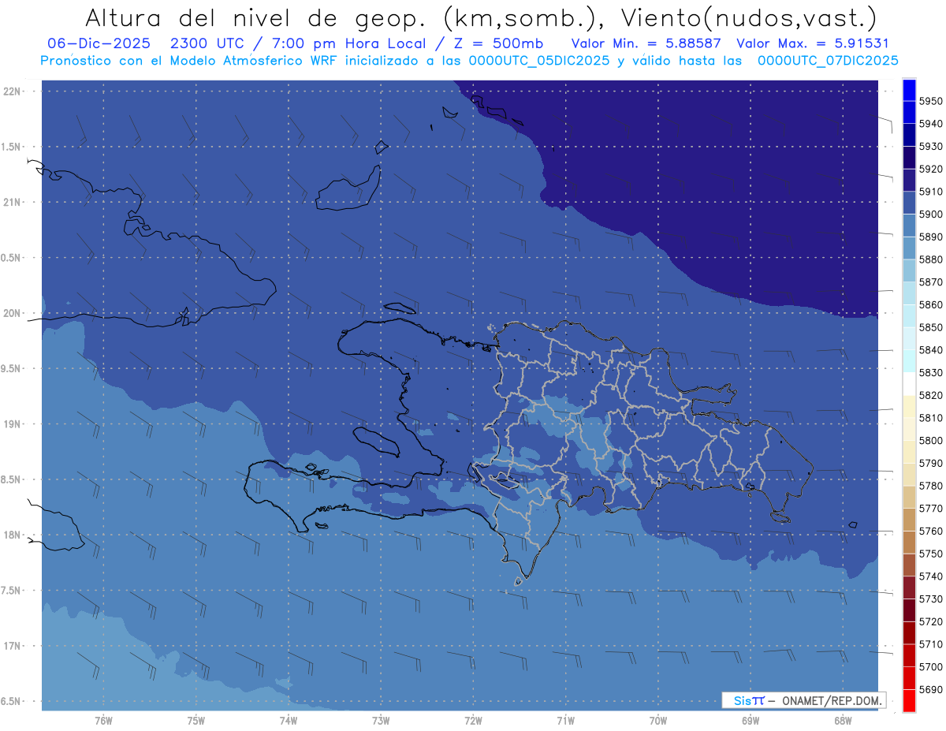Click the '76W' longitude axis label
946x731 pixels.
(x=103, y=720)
